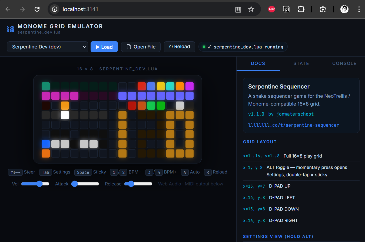Open the browser extensions puzzle icon
The width and height of the screenshot is (365, 242).
point(301,9)
